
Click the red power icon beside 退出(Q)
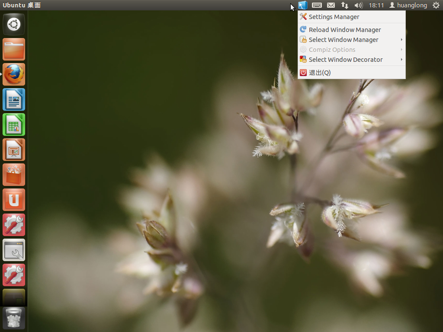(303, 73)
